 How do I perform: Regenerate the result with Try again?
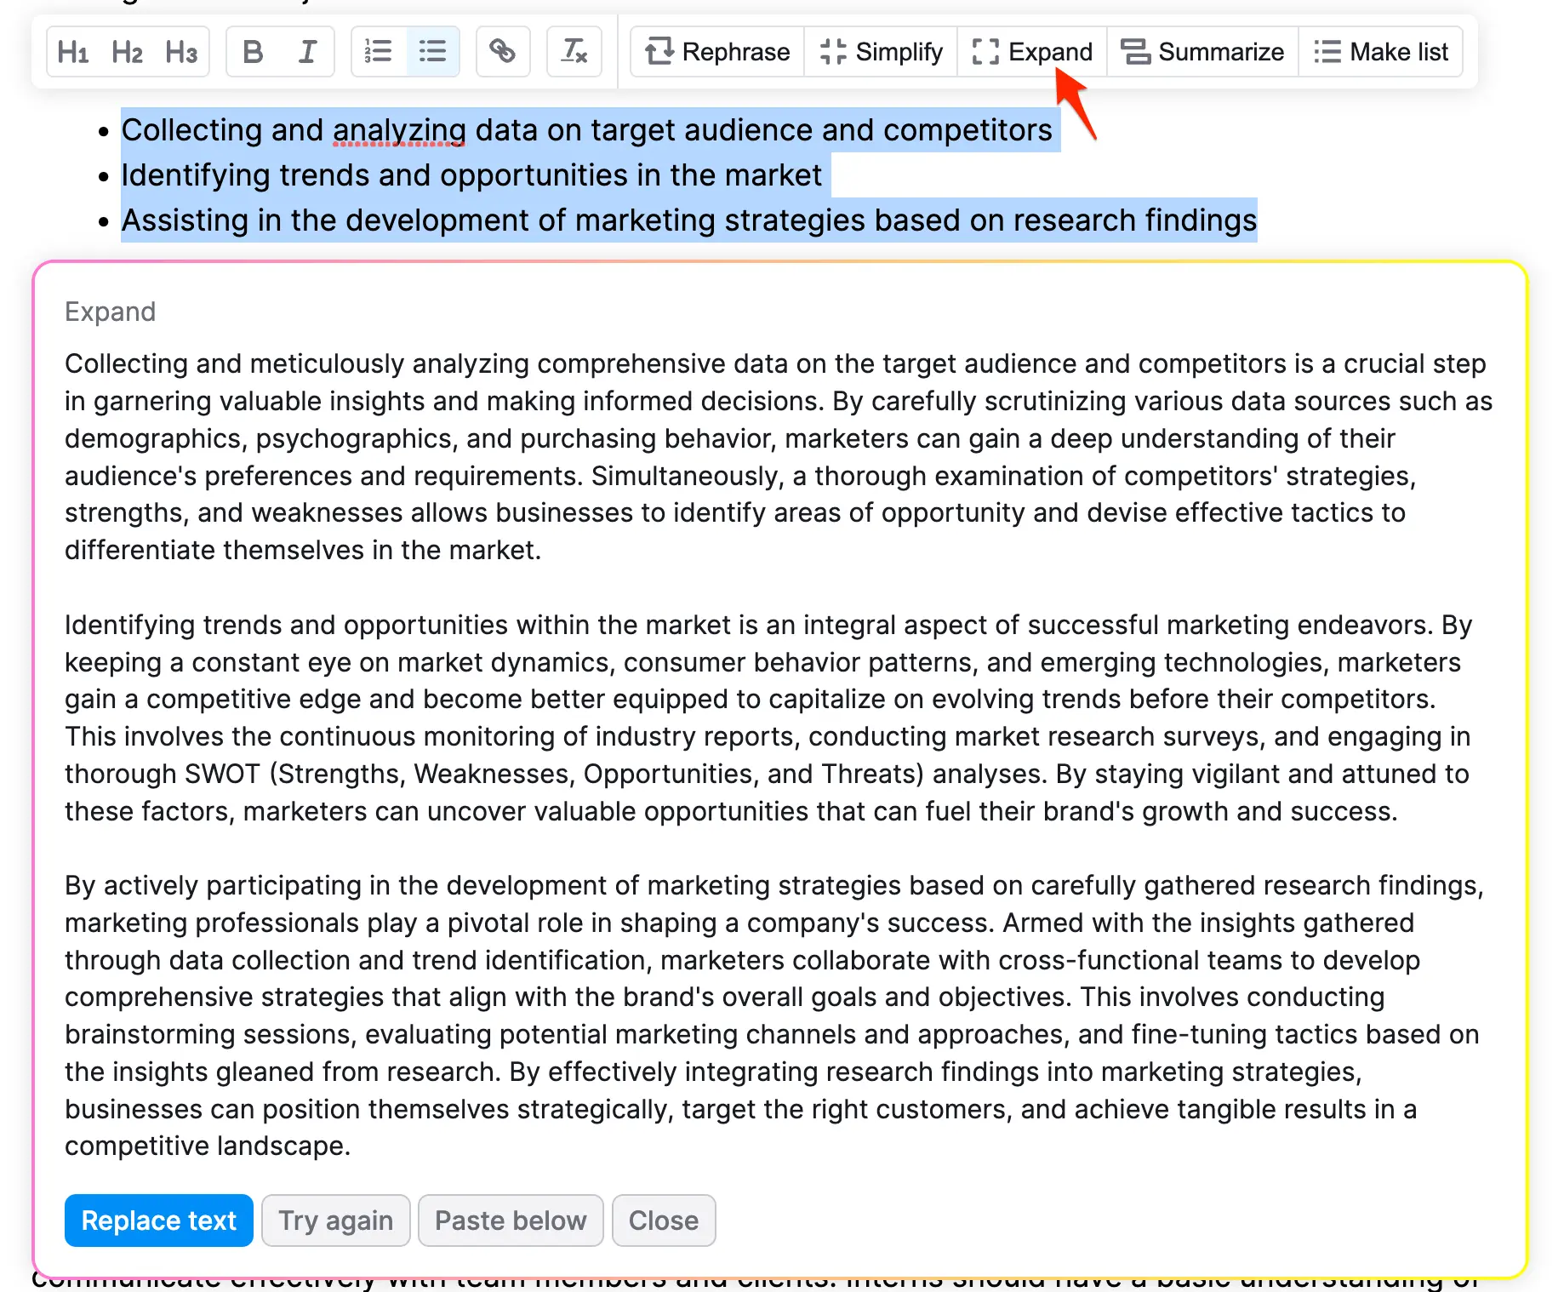point(335,1221)
